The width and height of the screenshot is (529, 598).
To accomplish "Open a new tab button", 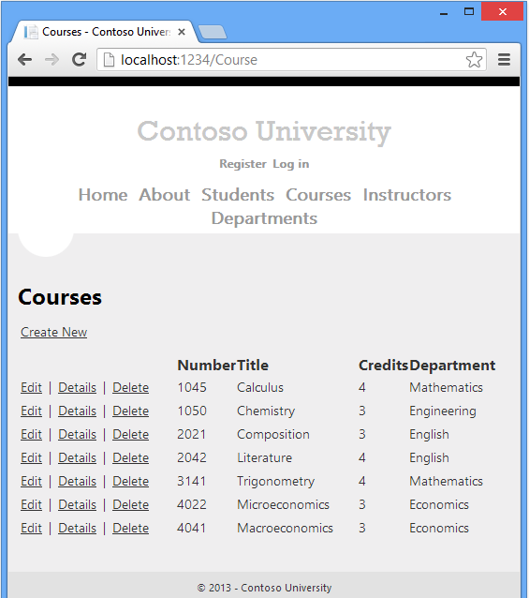I will 213,32.
